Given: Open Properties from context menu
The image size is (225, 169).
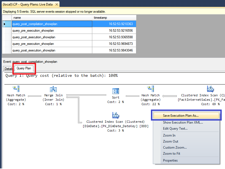Looking at the screenshot, I should [170, 160].
